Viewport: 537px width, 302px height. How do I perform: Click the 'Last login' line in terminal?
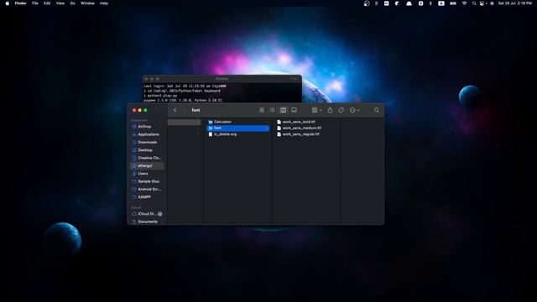tap(185, 86)
